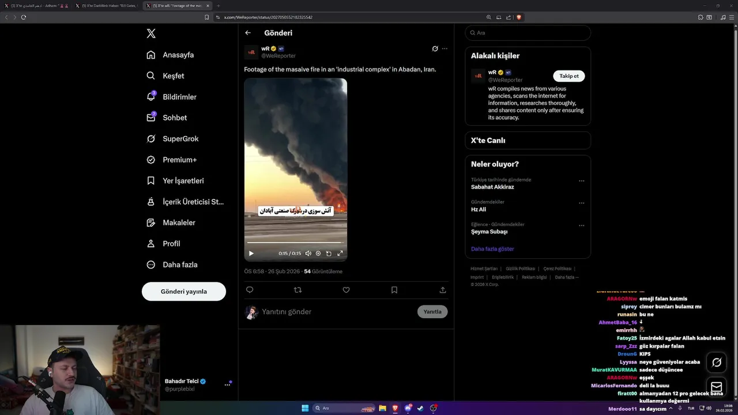Bookmark page in address bar

(207, 17)
